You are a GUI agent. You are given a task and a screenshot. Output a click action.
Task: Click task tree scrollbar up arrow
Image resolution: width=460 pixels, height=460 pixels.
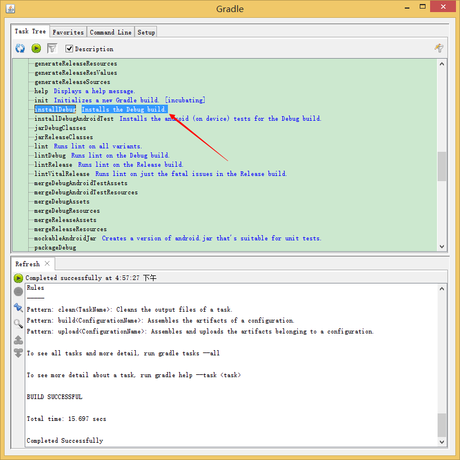pyautogui.click(x=442, y=64)
